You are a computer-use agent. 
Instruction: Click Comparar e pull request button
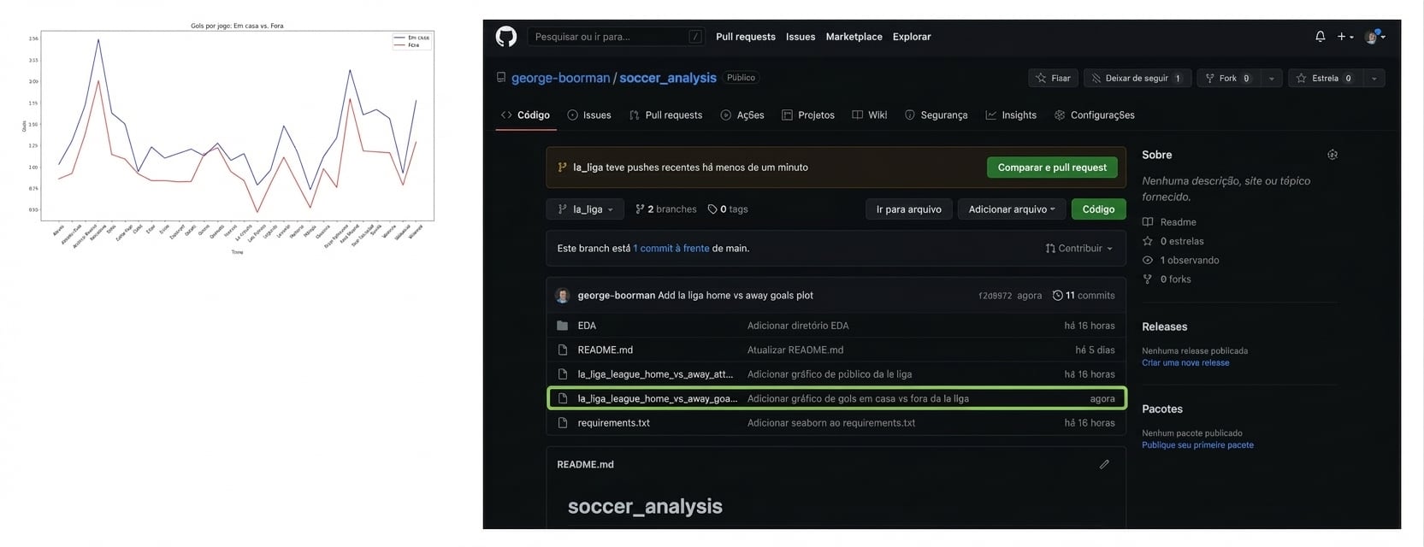[x=1052, y=168]
